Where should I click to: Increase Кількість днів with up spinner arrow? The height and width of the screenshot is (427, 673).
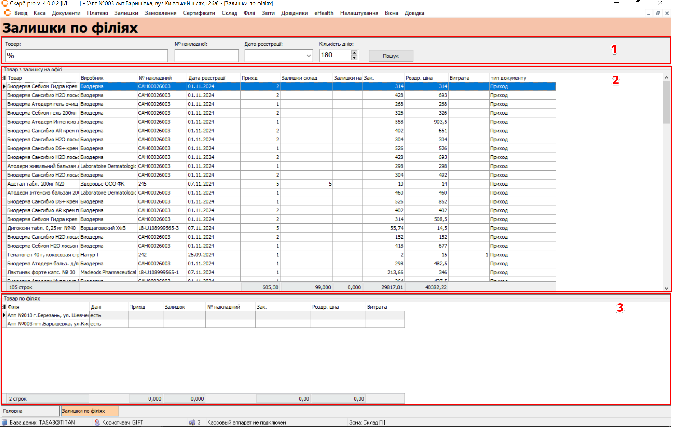[x=354, y=53]
